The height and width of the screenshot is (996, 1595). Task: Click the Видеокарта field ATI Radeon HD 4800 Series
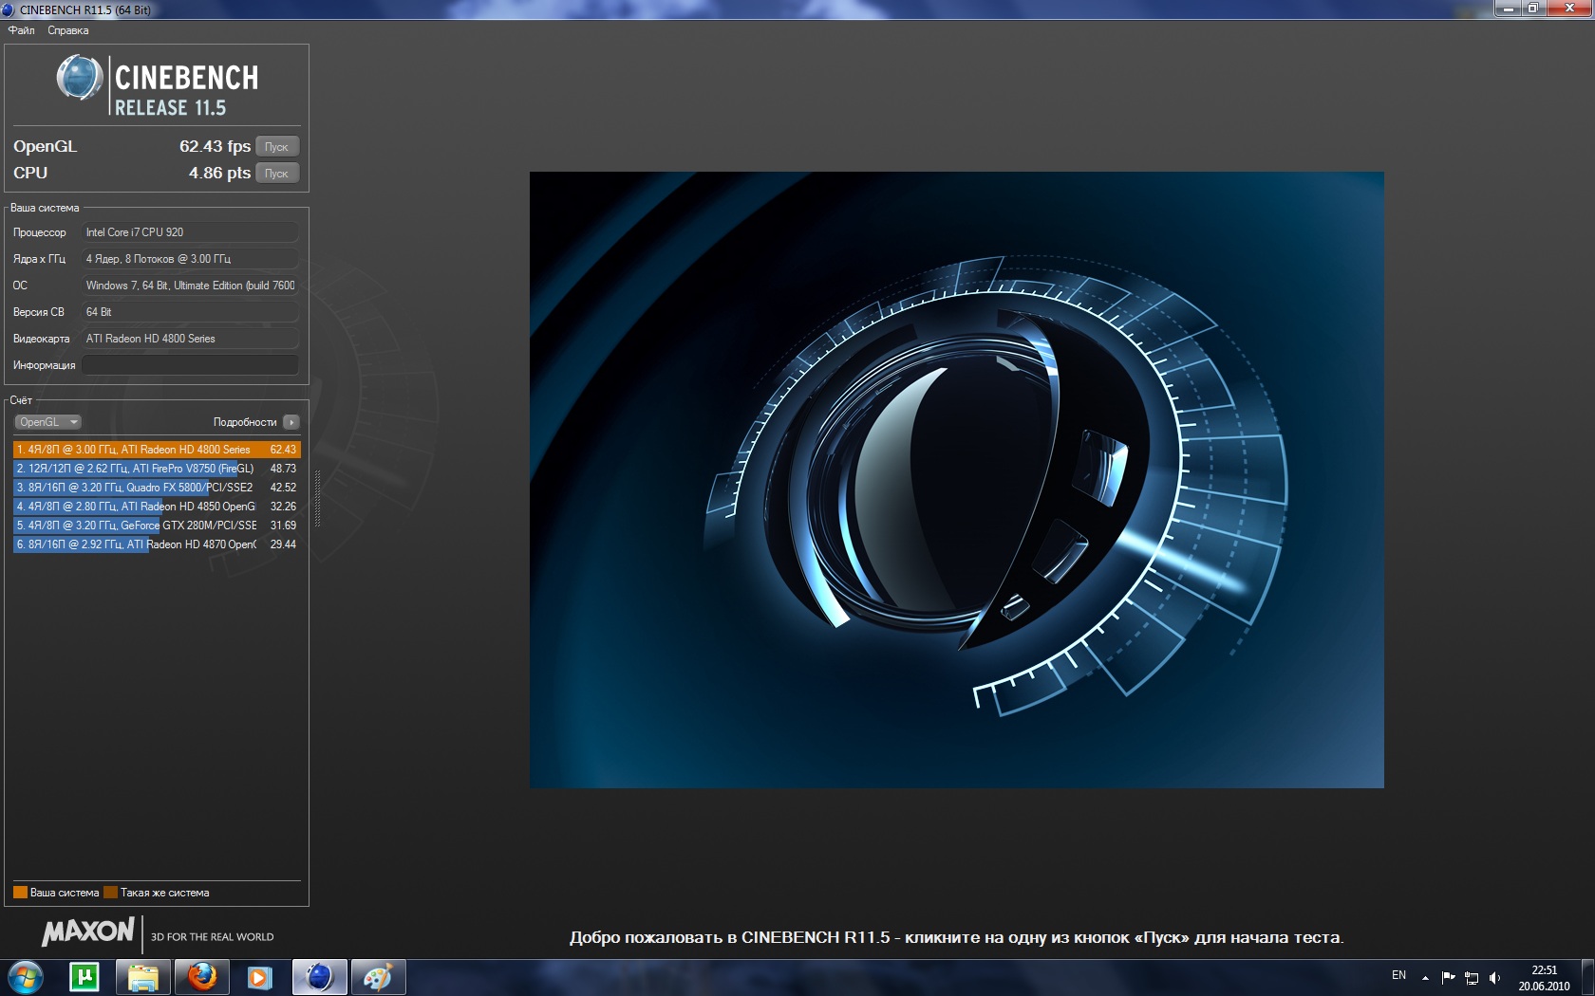[x=190, y=339]
